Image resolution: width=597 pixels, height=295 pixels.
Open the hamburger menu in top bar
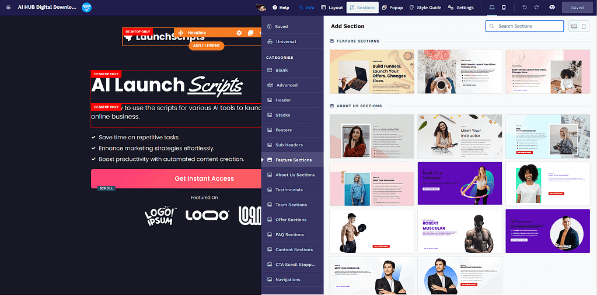click(x=8, y=8)
